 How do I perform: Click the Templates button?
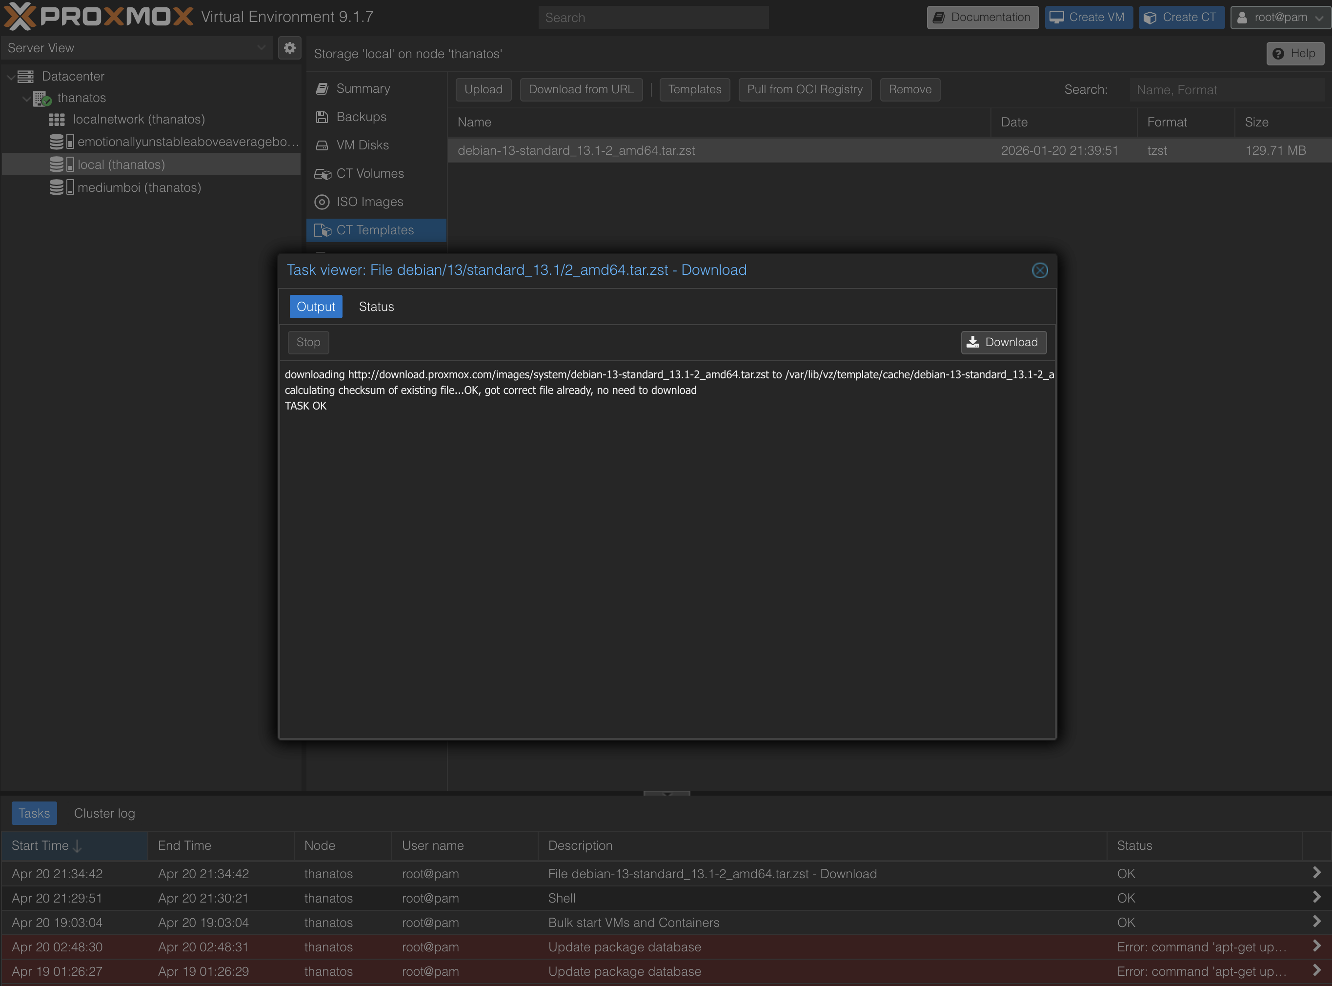(694, 89)
